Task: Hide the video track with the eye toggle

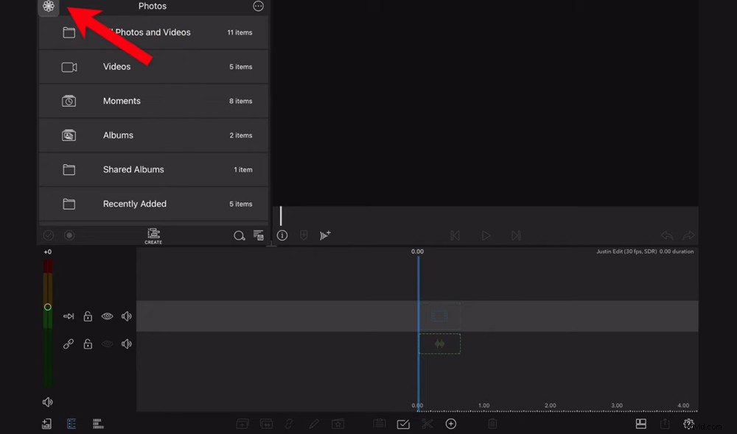Action: (x=107, y=316)
